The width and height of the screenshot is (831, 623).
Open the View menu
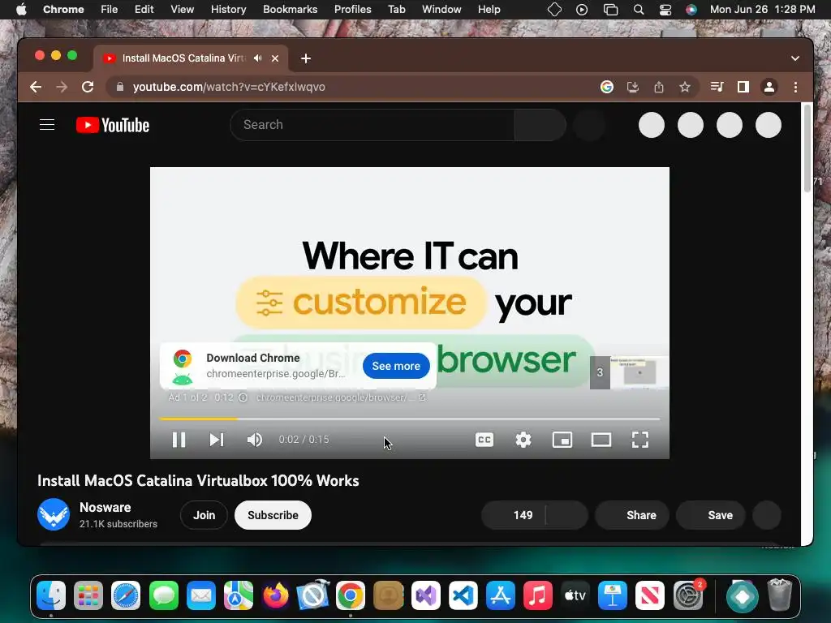coord(183,10)
